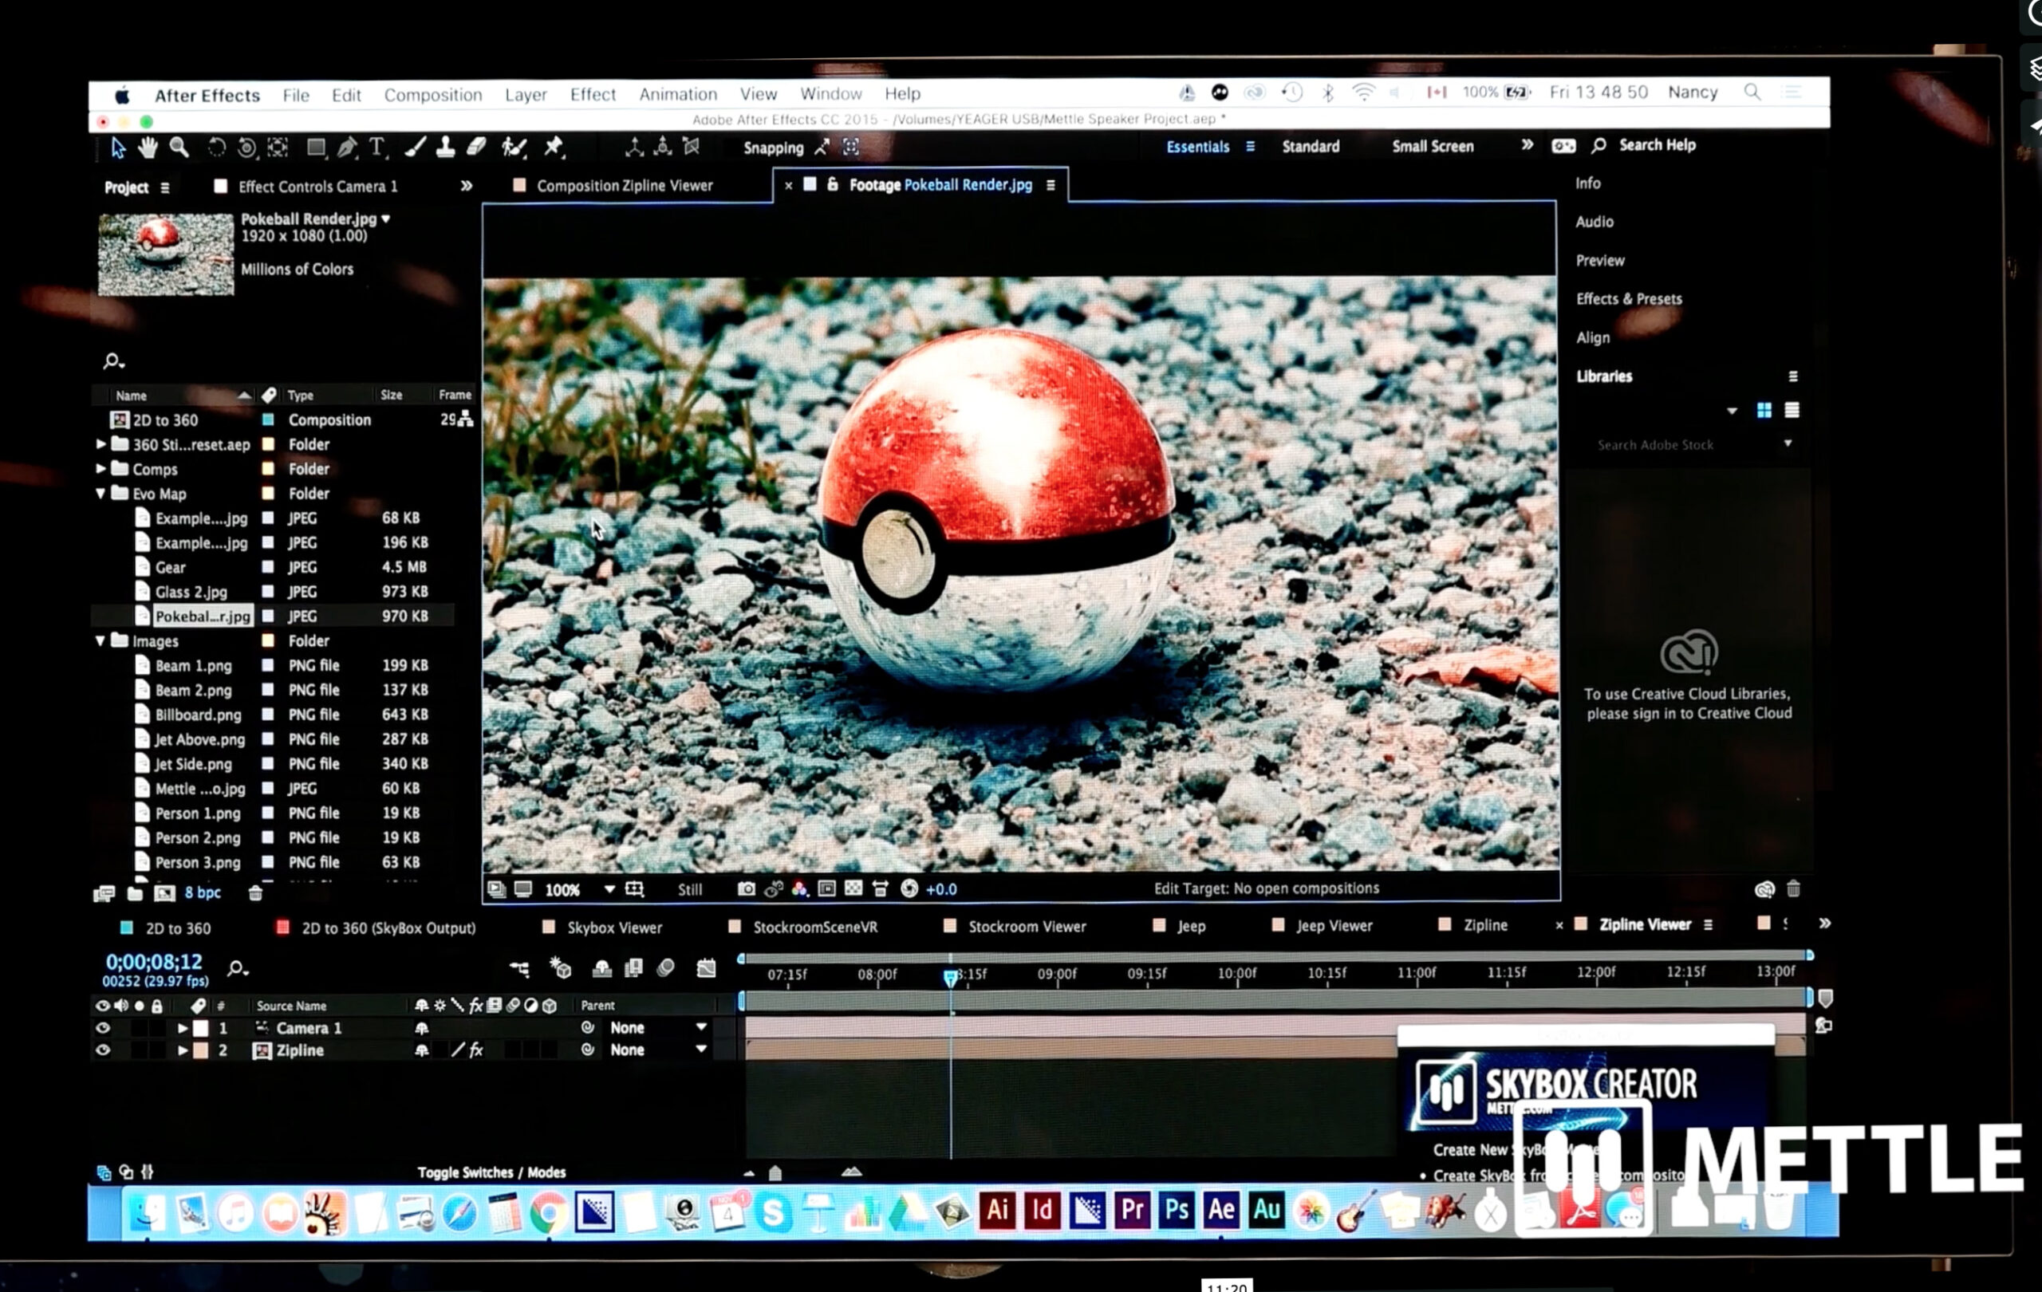Click the Take Snapshot camera icon
The image size is (2042, 1292).
pos(745,888)
